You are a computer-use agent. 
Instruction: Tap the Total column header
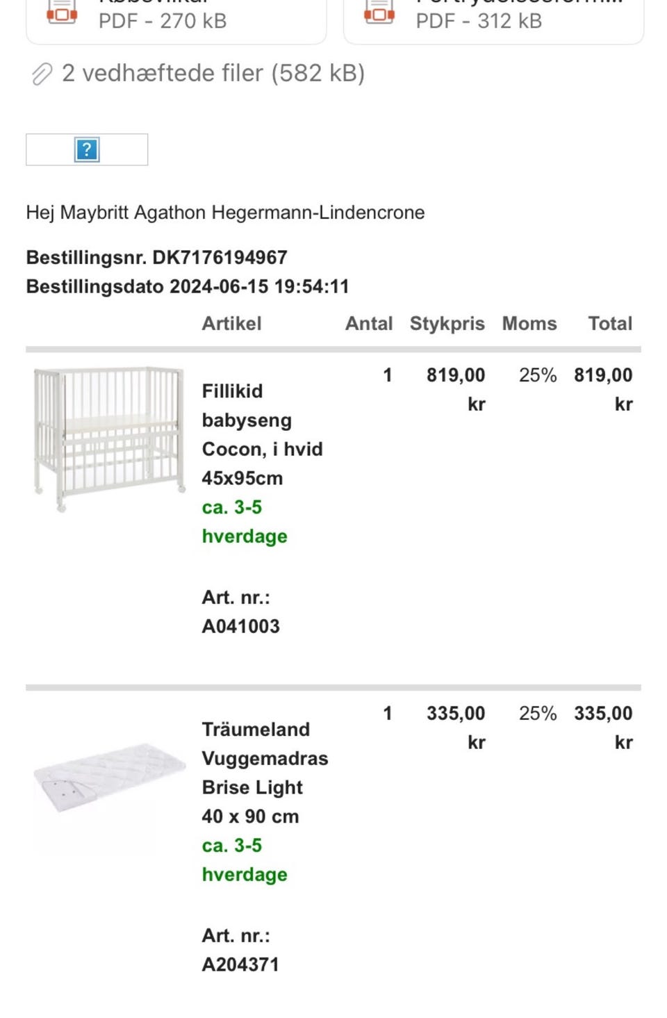[x=610, y=324]
